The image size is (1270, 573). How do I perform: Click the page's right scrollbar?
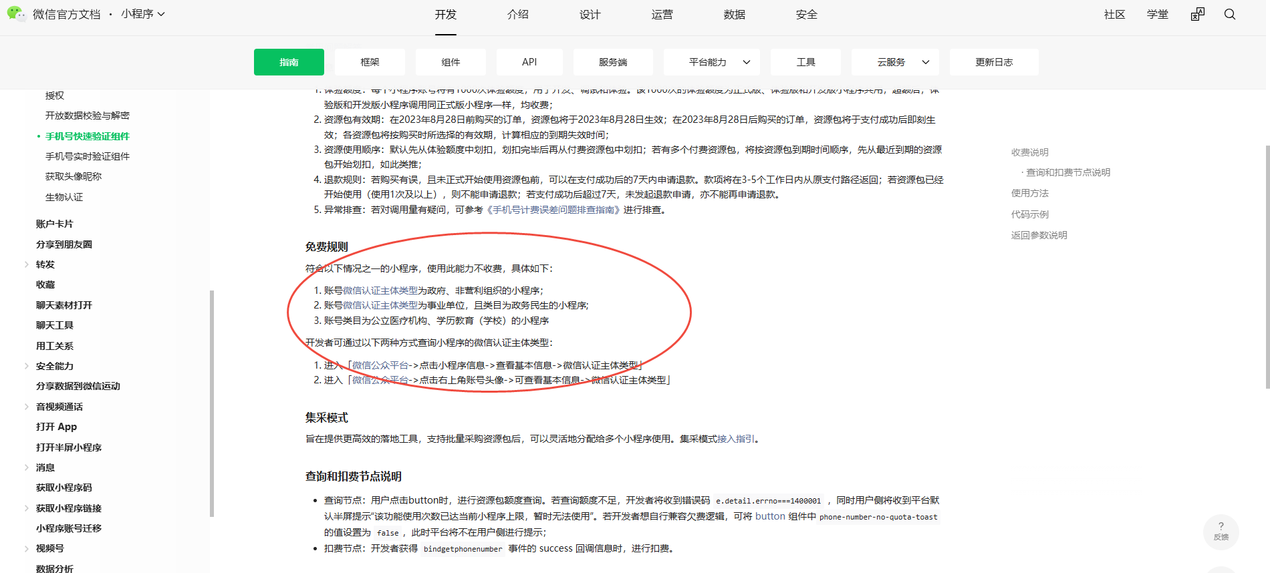[1267, 267]
